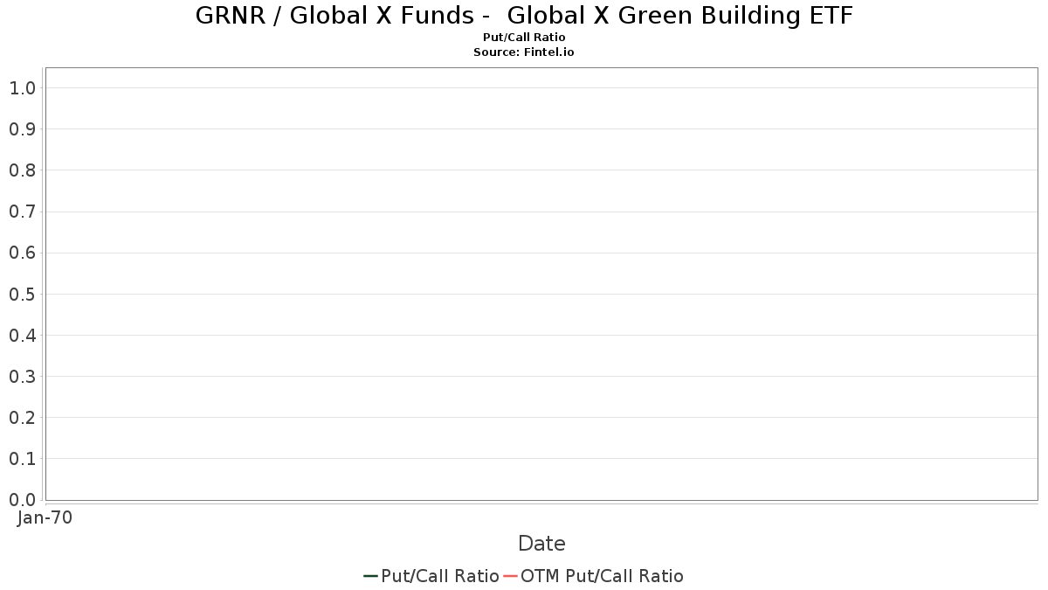Click the Source: Fintel.io text
Viewport: 1048px width, 590px height.
524,52
